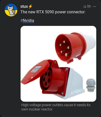This screenshot has height=117, width=101.
Task: Open the attached power connector image
Action: 58,64
